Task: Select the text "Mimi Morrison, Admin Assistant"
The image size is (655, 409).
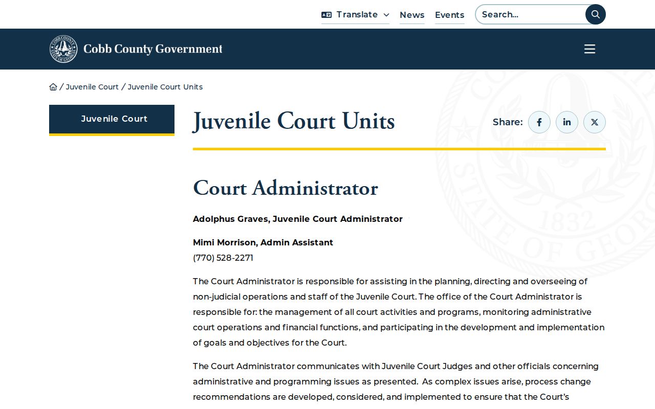Action: coord(263,242)
